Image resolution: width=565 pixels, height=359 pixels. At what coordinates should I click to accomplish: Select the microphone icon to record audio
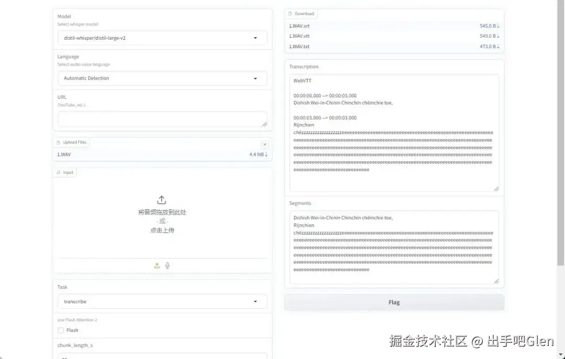click(167, 265)
